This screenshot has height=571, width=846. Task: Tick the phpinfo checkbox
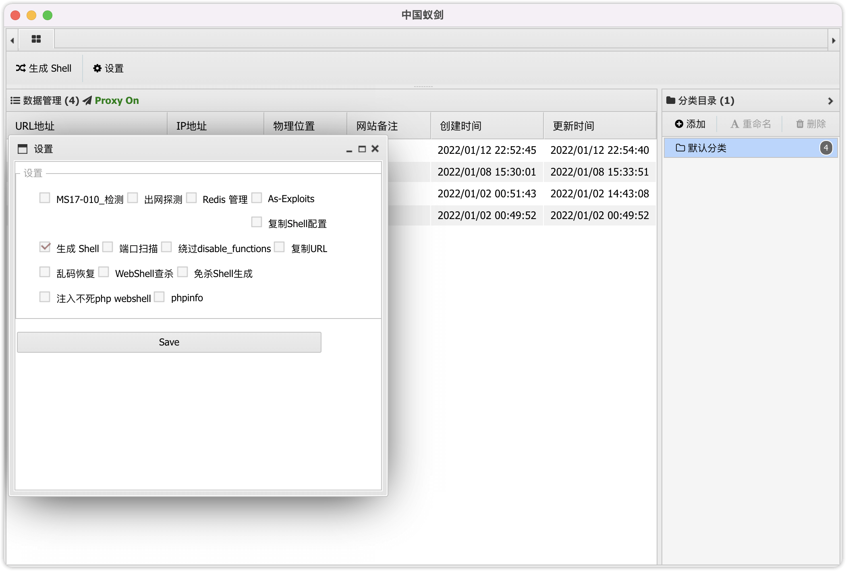point(159,297)
